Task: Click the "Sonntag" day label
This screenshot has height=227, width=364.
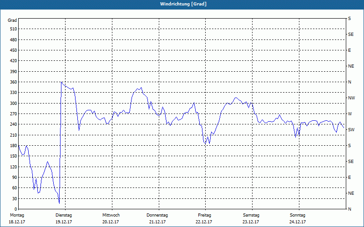Action: pyautogui.click(x=298, y=215)
